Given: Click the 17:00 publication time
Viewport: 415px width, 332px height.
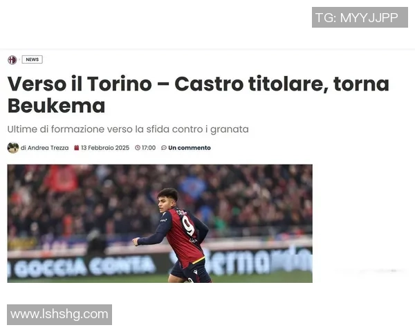Looking at the screenshot, I should 149,148.
